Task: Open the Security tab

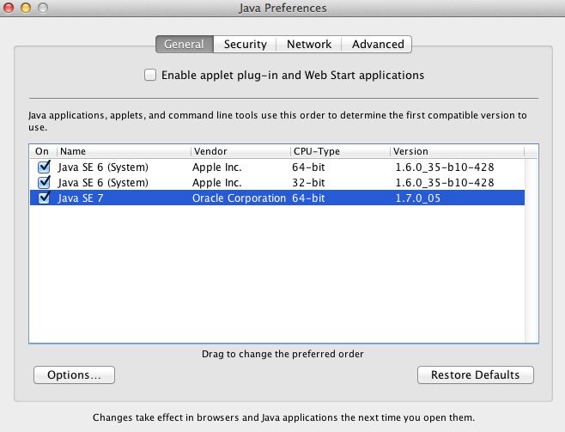Action: point(245,45)
